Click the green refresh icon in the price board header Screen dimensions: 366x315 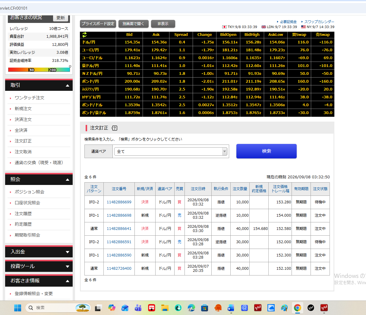click(84, 35)
